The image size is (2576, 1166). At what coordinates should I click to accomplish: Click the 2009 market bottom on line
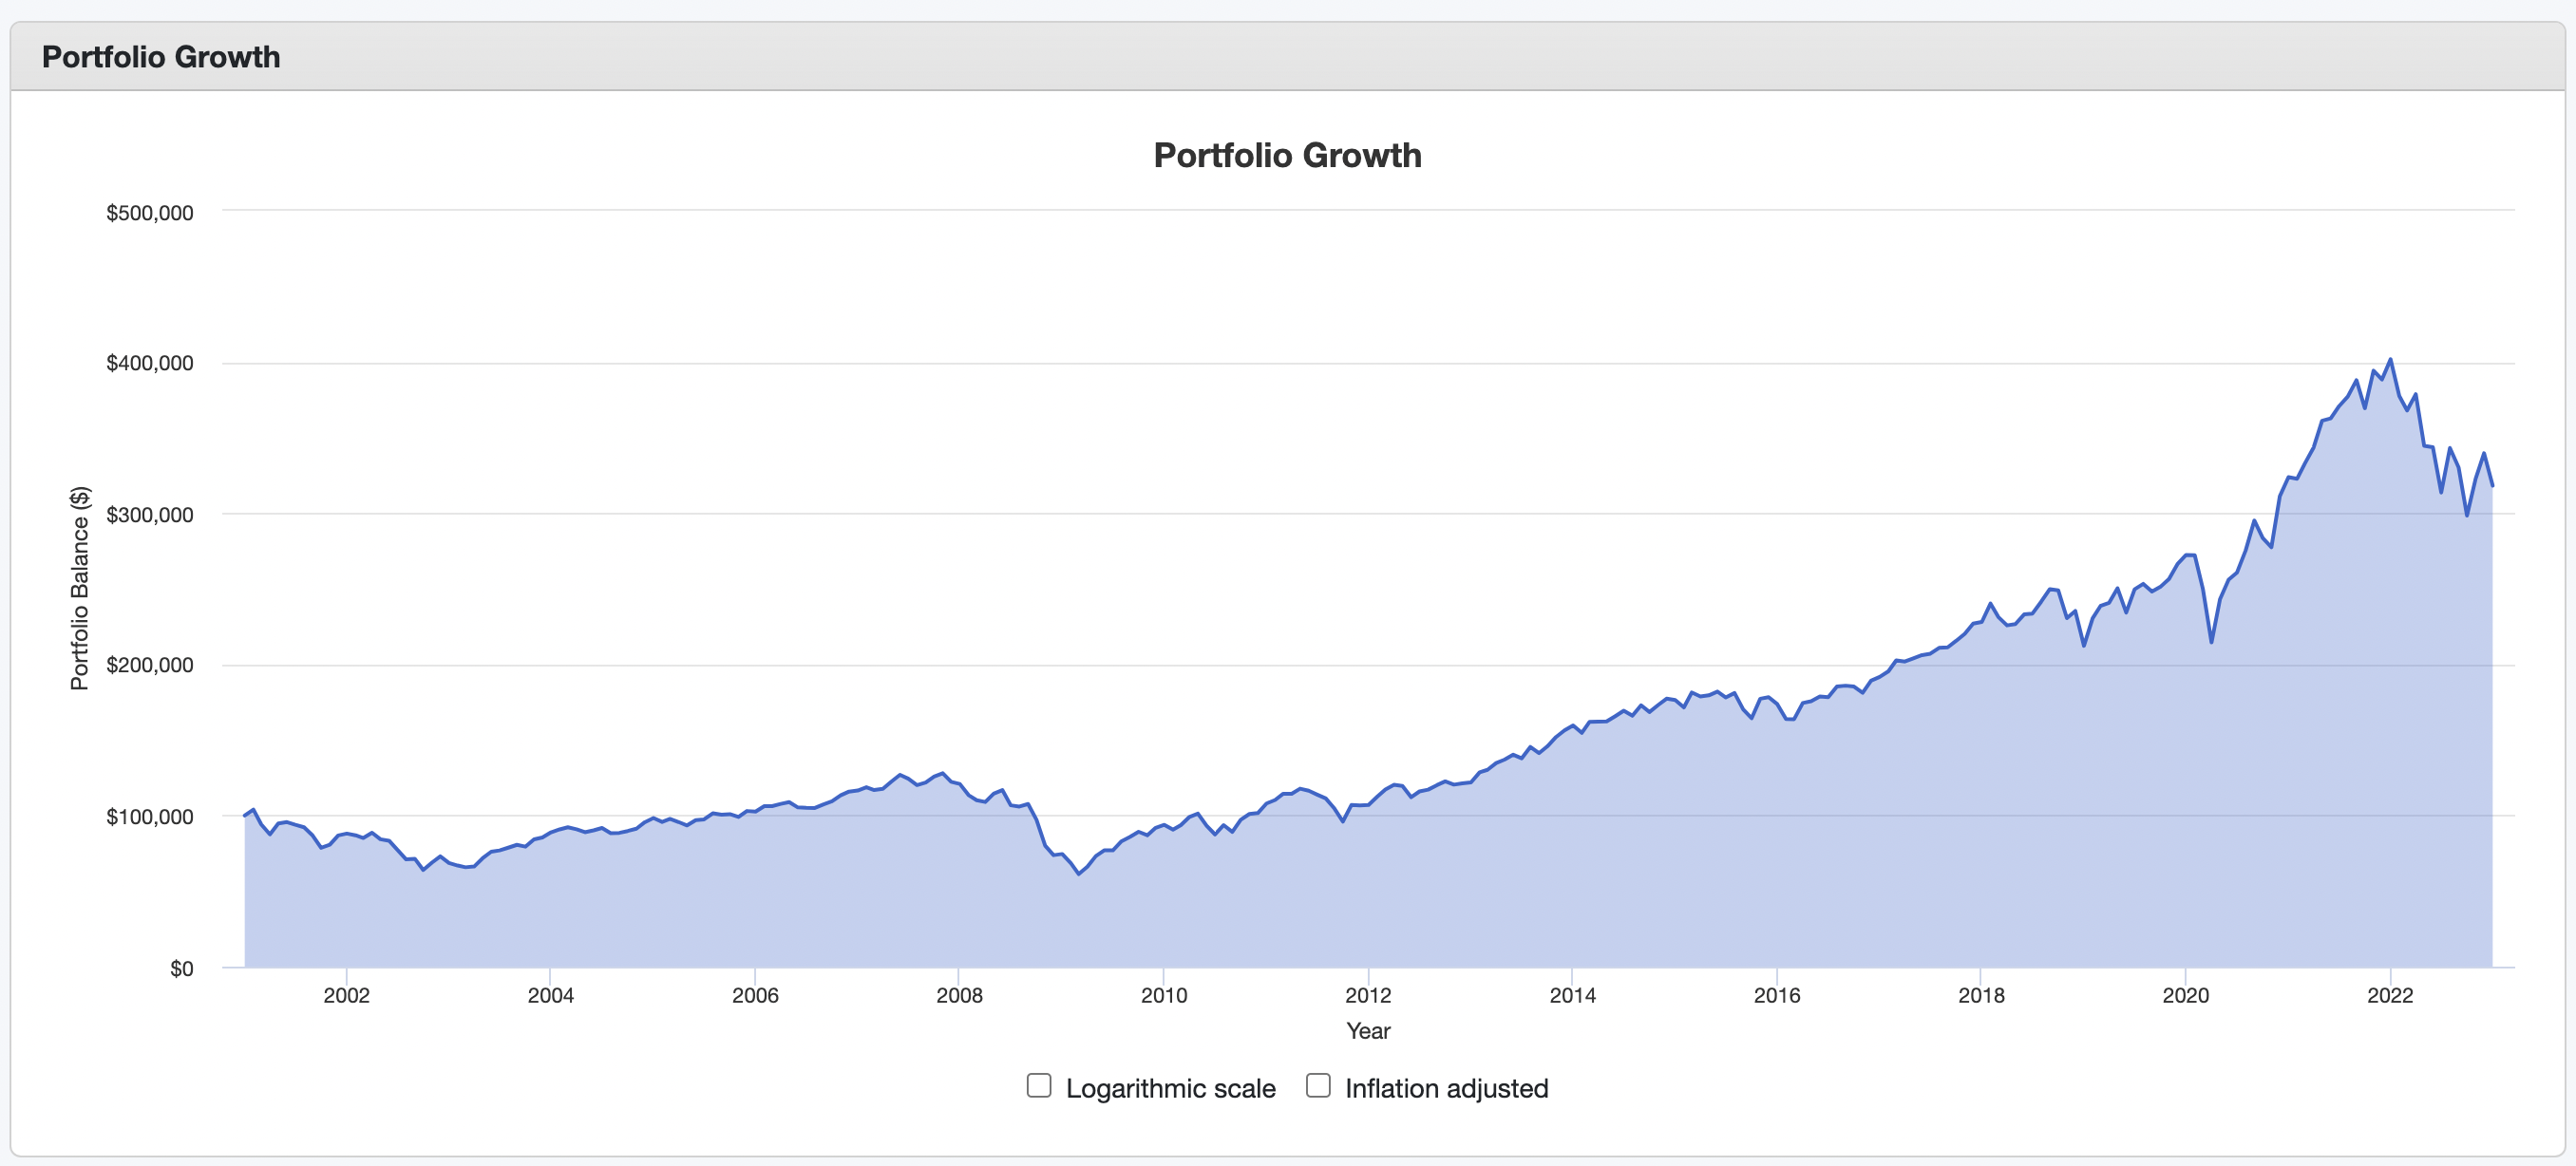point(1079,874)
